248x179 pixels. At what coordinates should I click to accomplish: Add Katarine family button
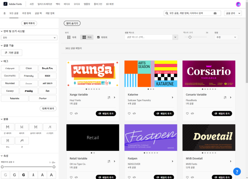[164, 114]
